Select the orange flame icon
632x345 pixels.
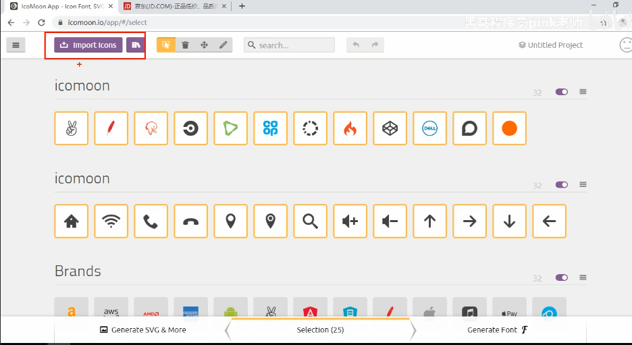pos(350,128)
